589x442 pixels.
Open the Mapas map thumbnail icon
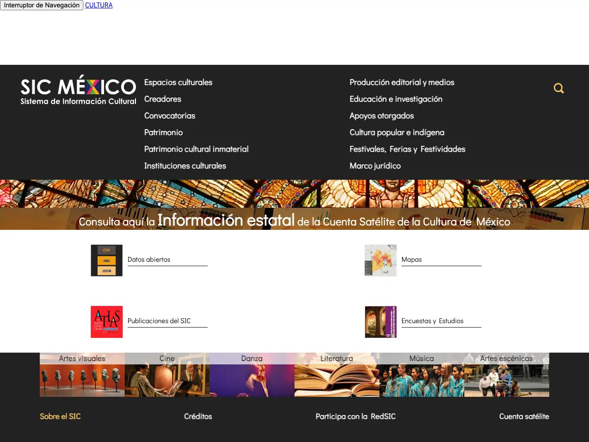point(380,260)
